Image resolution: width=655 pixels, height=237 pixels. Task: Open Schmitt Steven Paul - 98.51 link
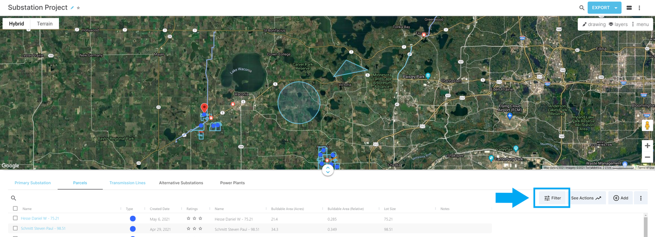[43, 228]
